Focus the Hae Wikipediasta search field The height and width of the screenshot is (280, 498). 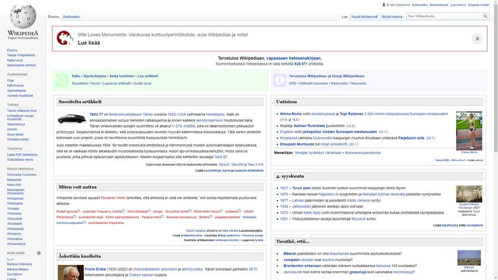click(445, 16)
